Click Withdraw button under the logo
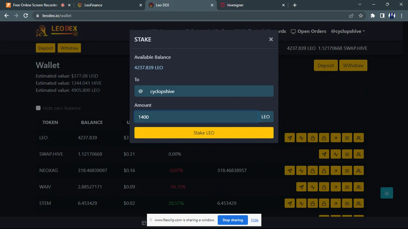This screenshot has height=229, width=408. [69, 48]
